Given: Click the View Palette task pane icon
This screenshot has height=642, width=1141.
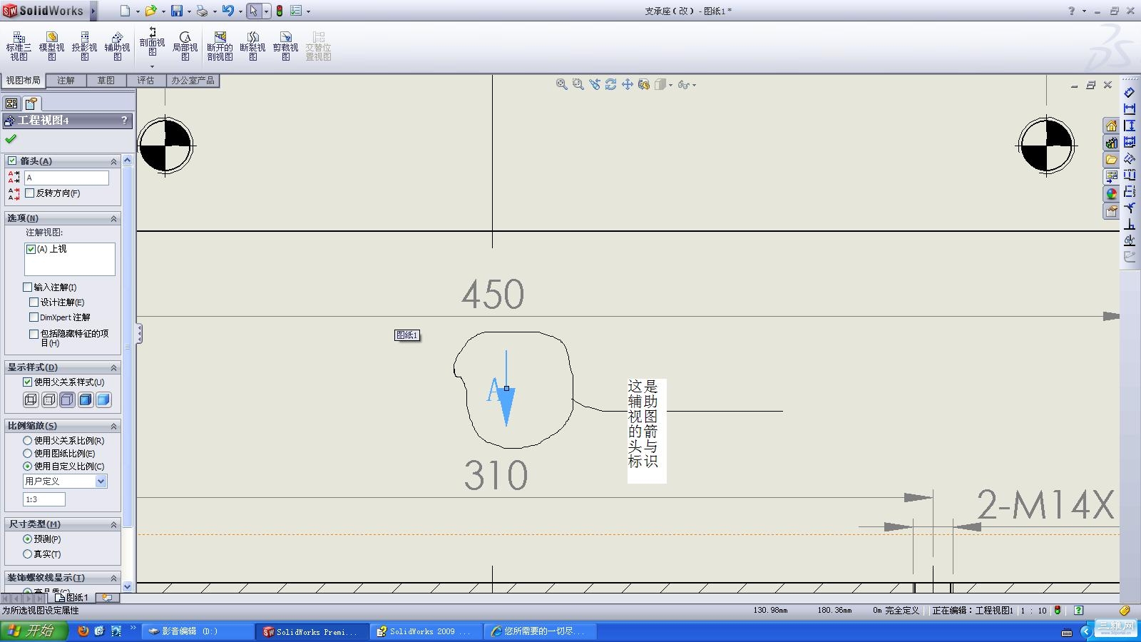Looking at the screenshot, I should (1111, 177).
